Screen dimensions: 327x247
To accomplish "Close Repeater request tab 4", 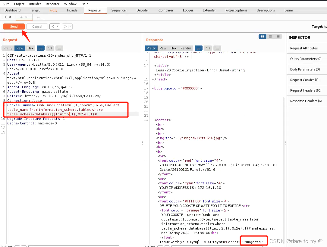I will point(26,17).
